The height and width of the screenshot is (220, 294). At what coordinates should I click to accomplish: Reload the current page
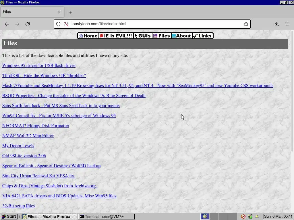(x=28, y=24)
